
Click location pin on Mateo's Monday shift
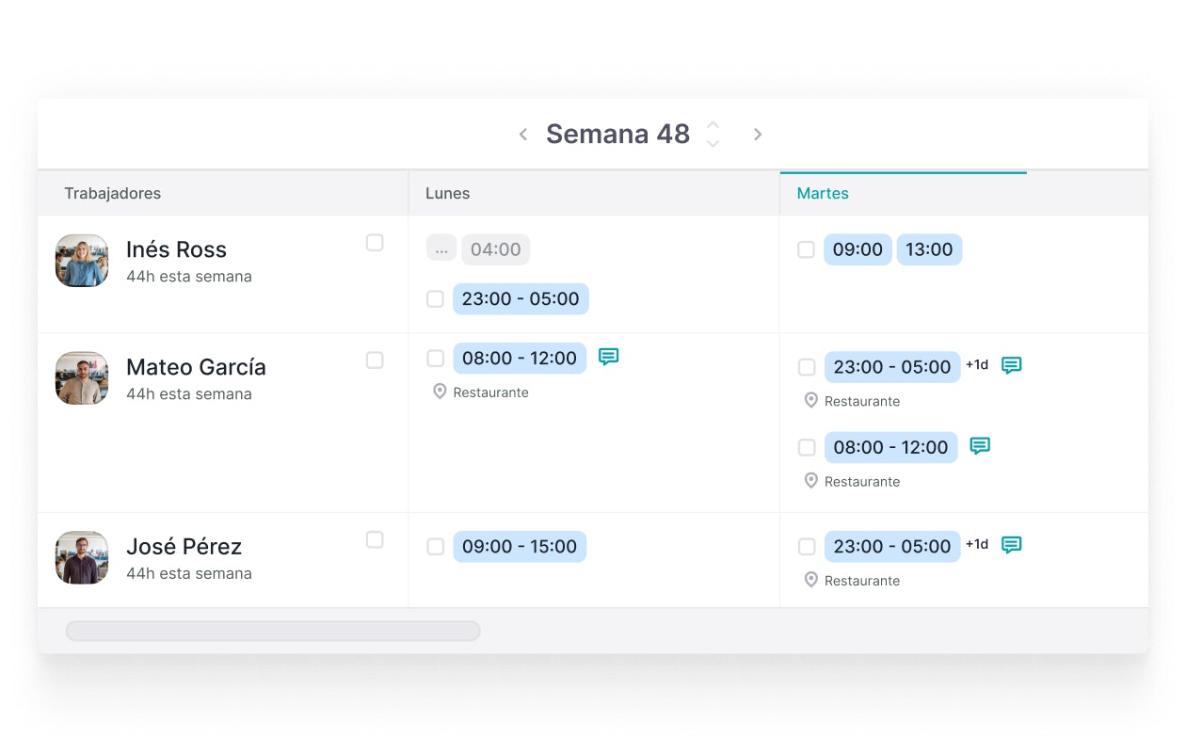[440, 392]
